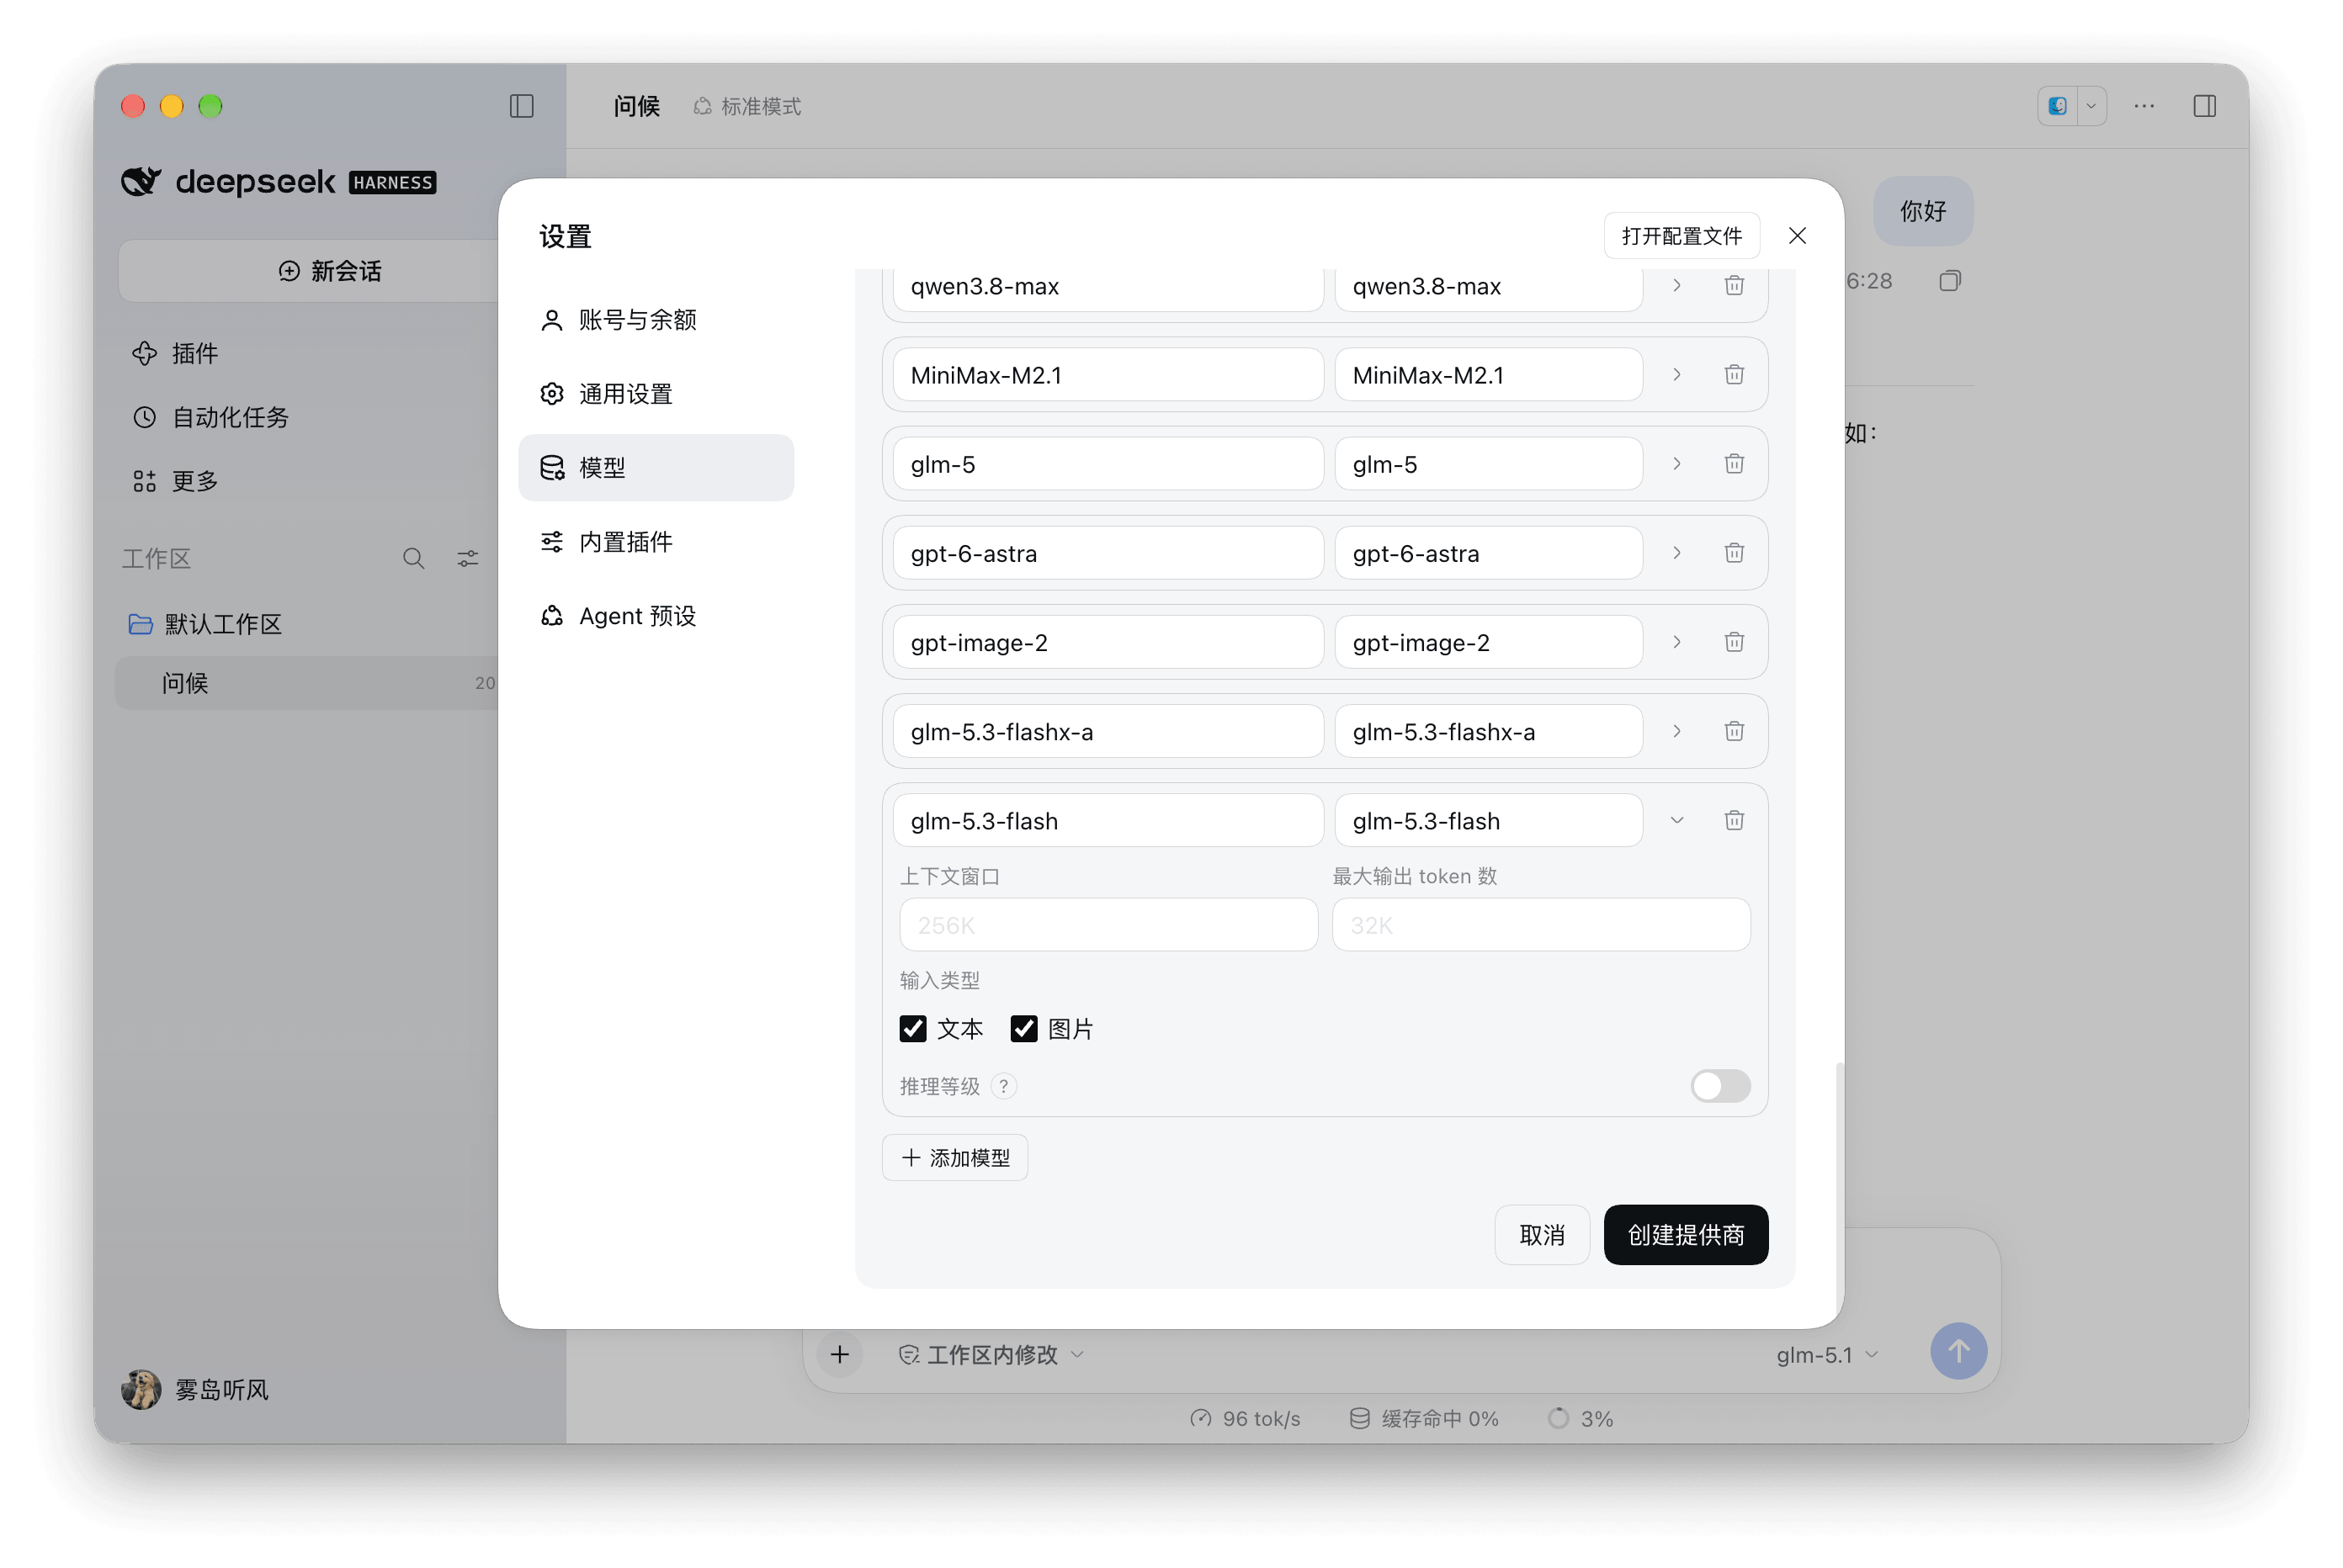Click 添加模型 to add a model
Image resolution: width=2343 pixels, height=1568 pixels.
click(x=954, y=1157)
